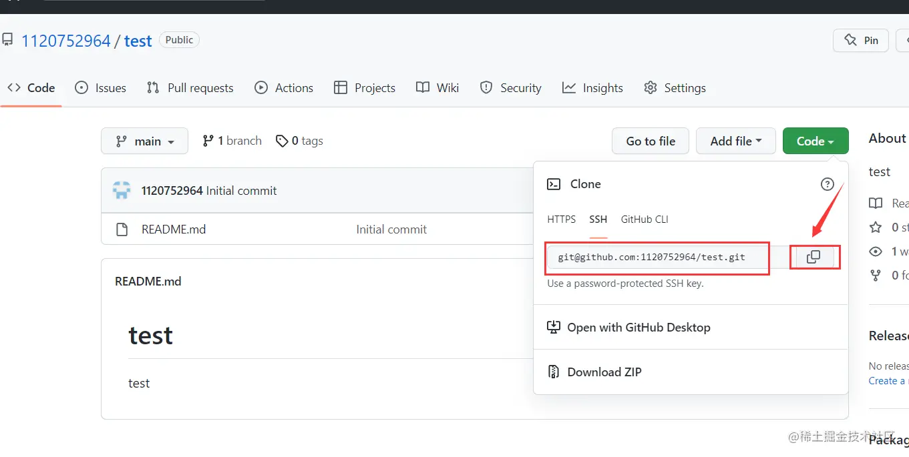Screen dimensions: 909x457
Task: Expand the Add file dropdown
Action: tap(735, 141)
